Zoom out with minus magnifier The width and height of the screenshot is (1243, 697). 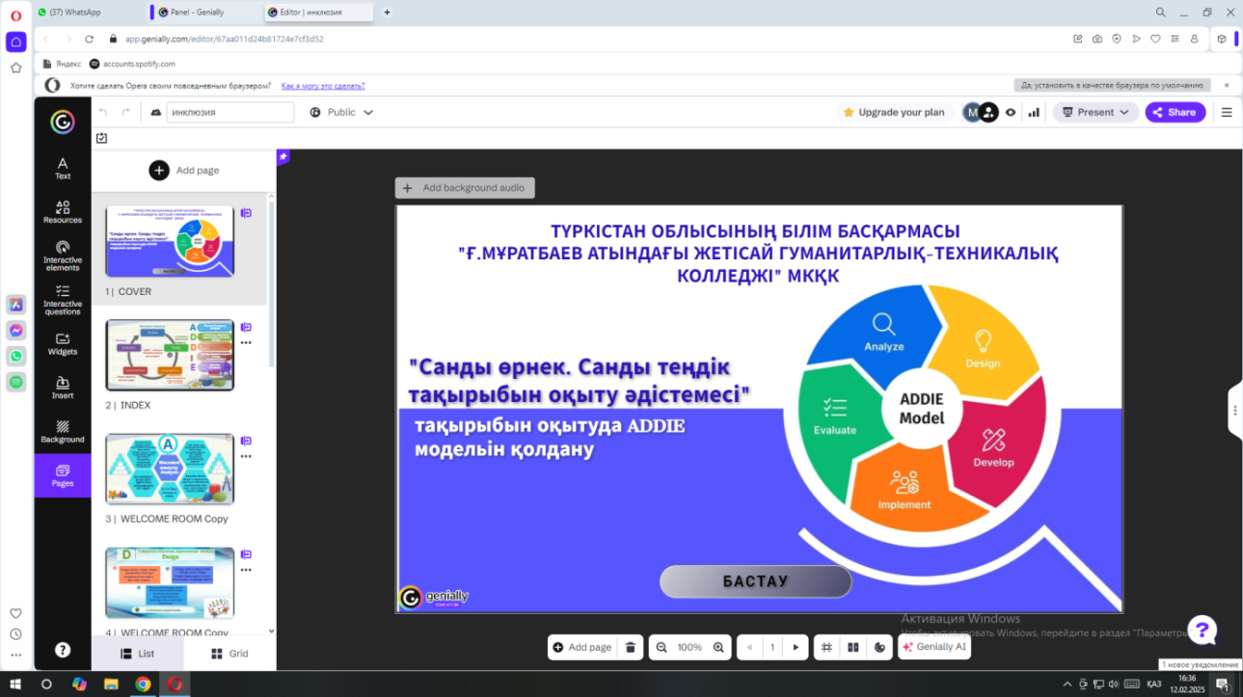[x=662, y=647]
